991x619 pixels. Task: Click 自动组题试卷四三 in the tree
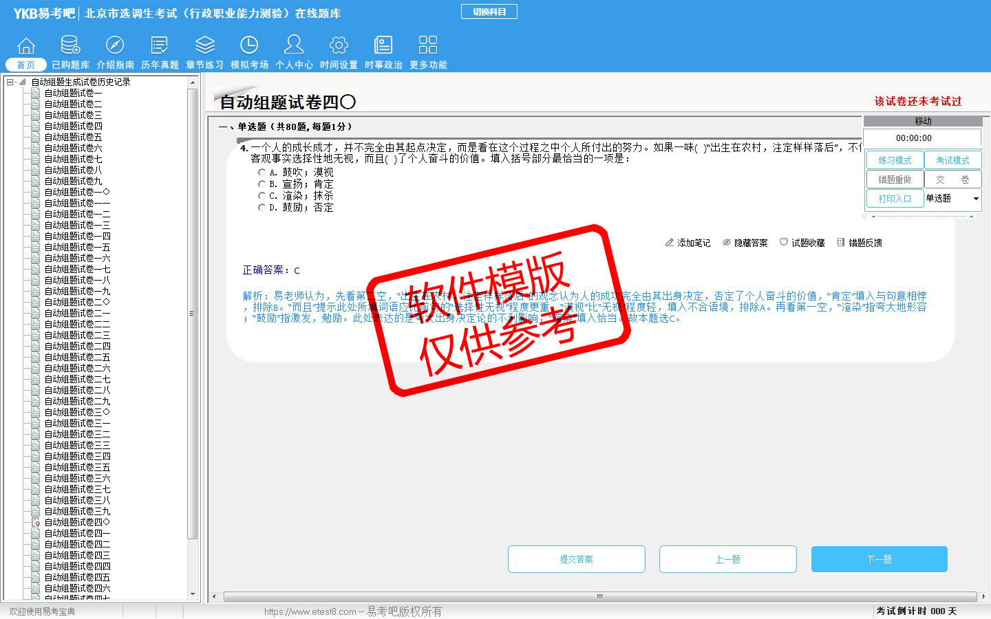pos(77,555)
